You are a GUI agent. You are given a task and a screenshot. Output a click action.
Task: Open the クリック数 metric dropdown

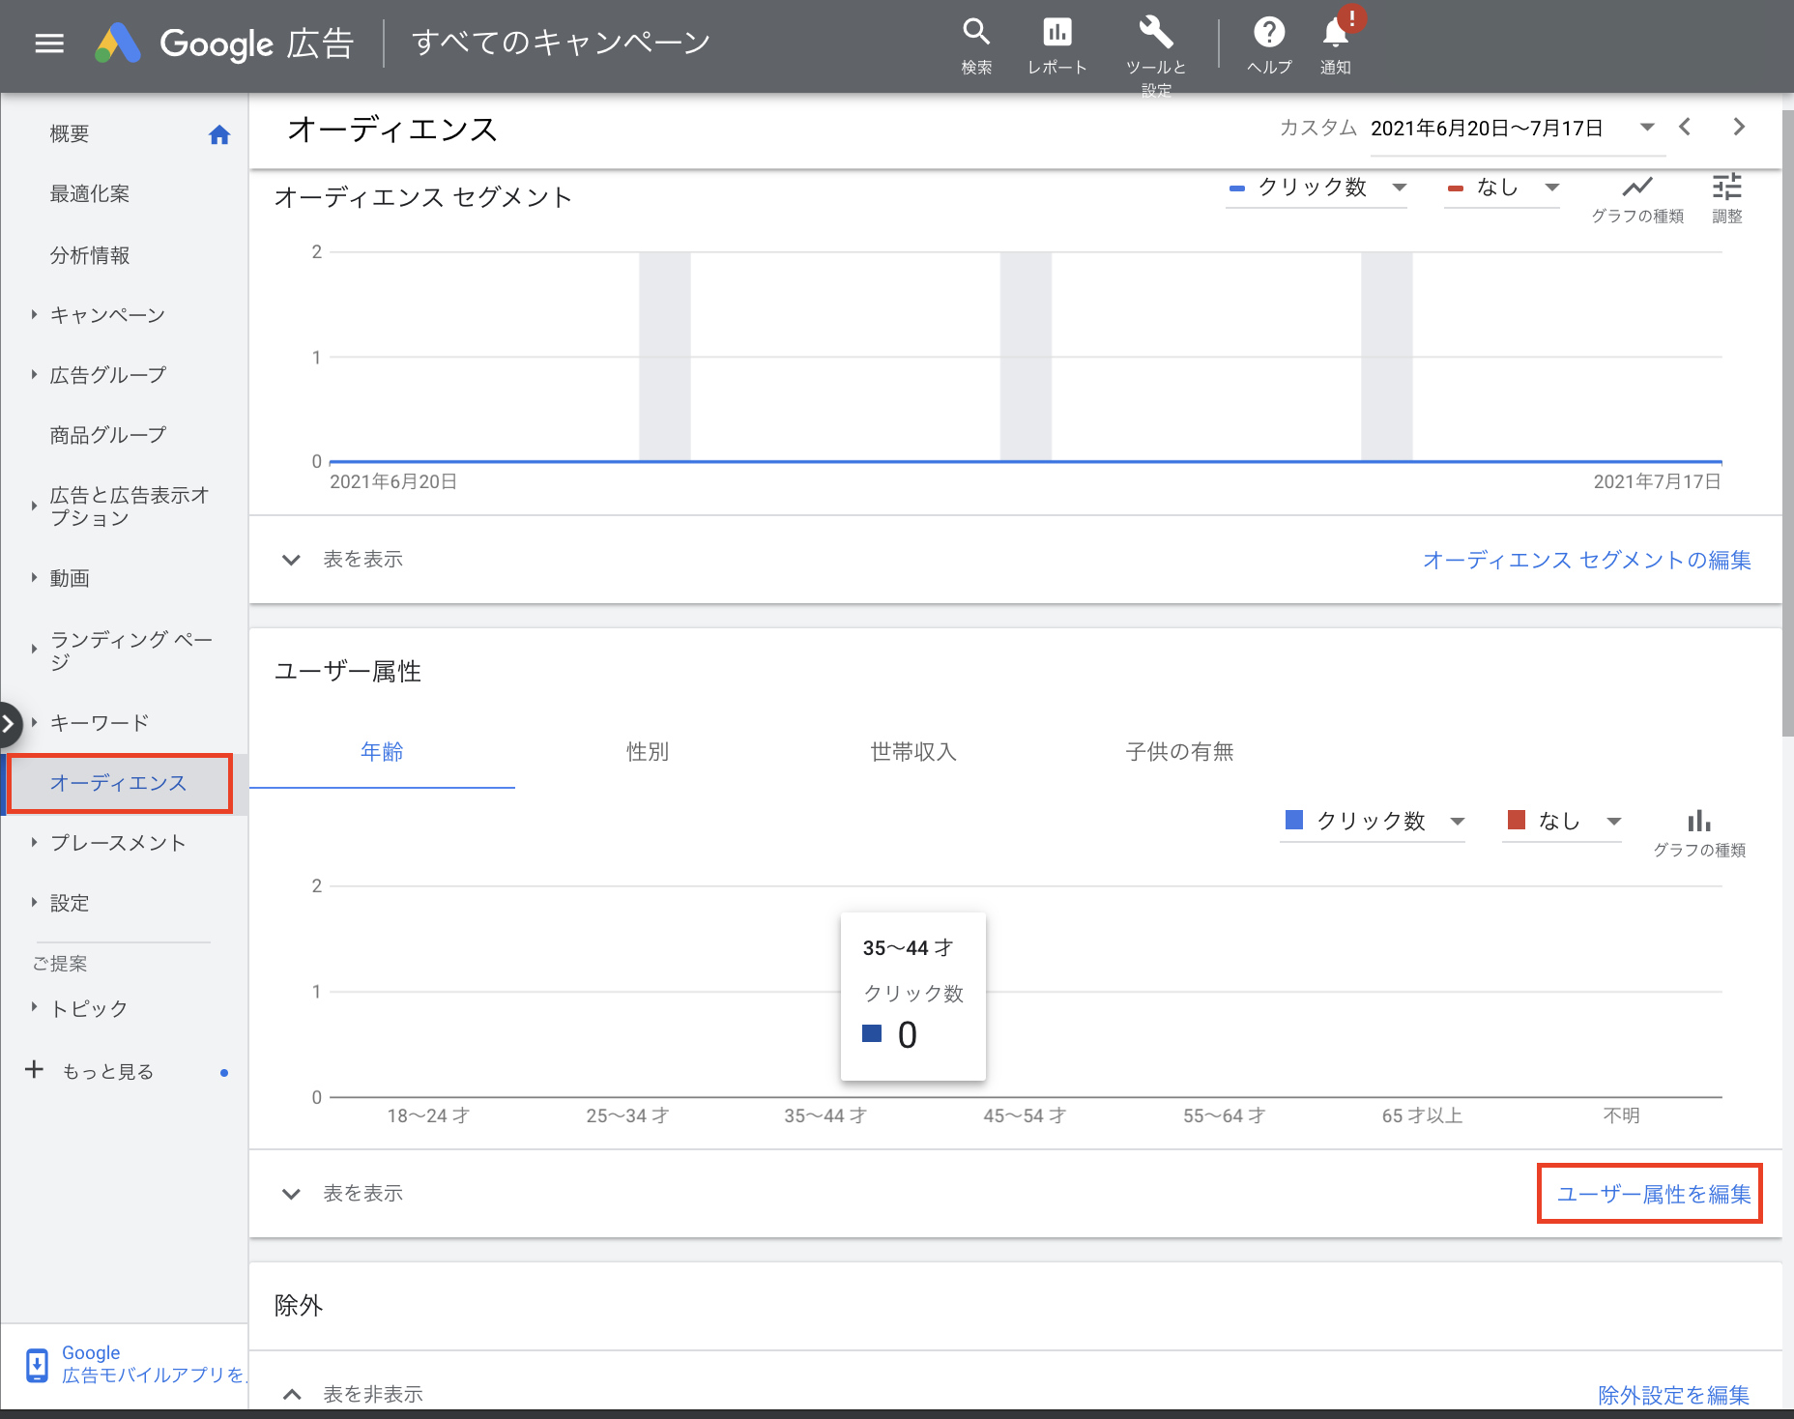(1399, 188)
